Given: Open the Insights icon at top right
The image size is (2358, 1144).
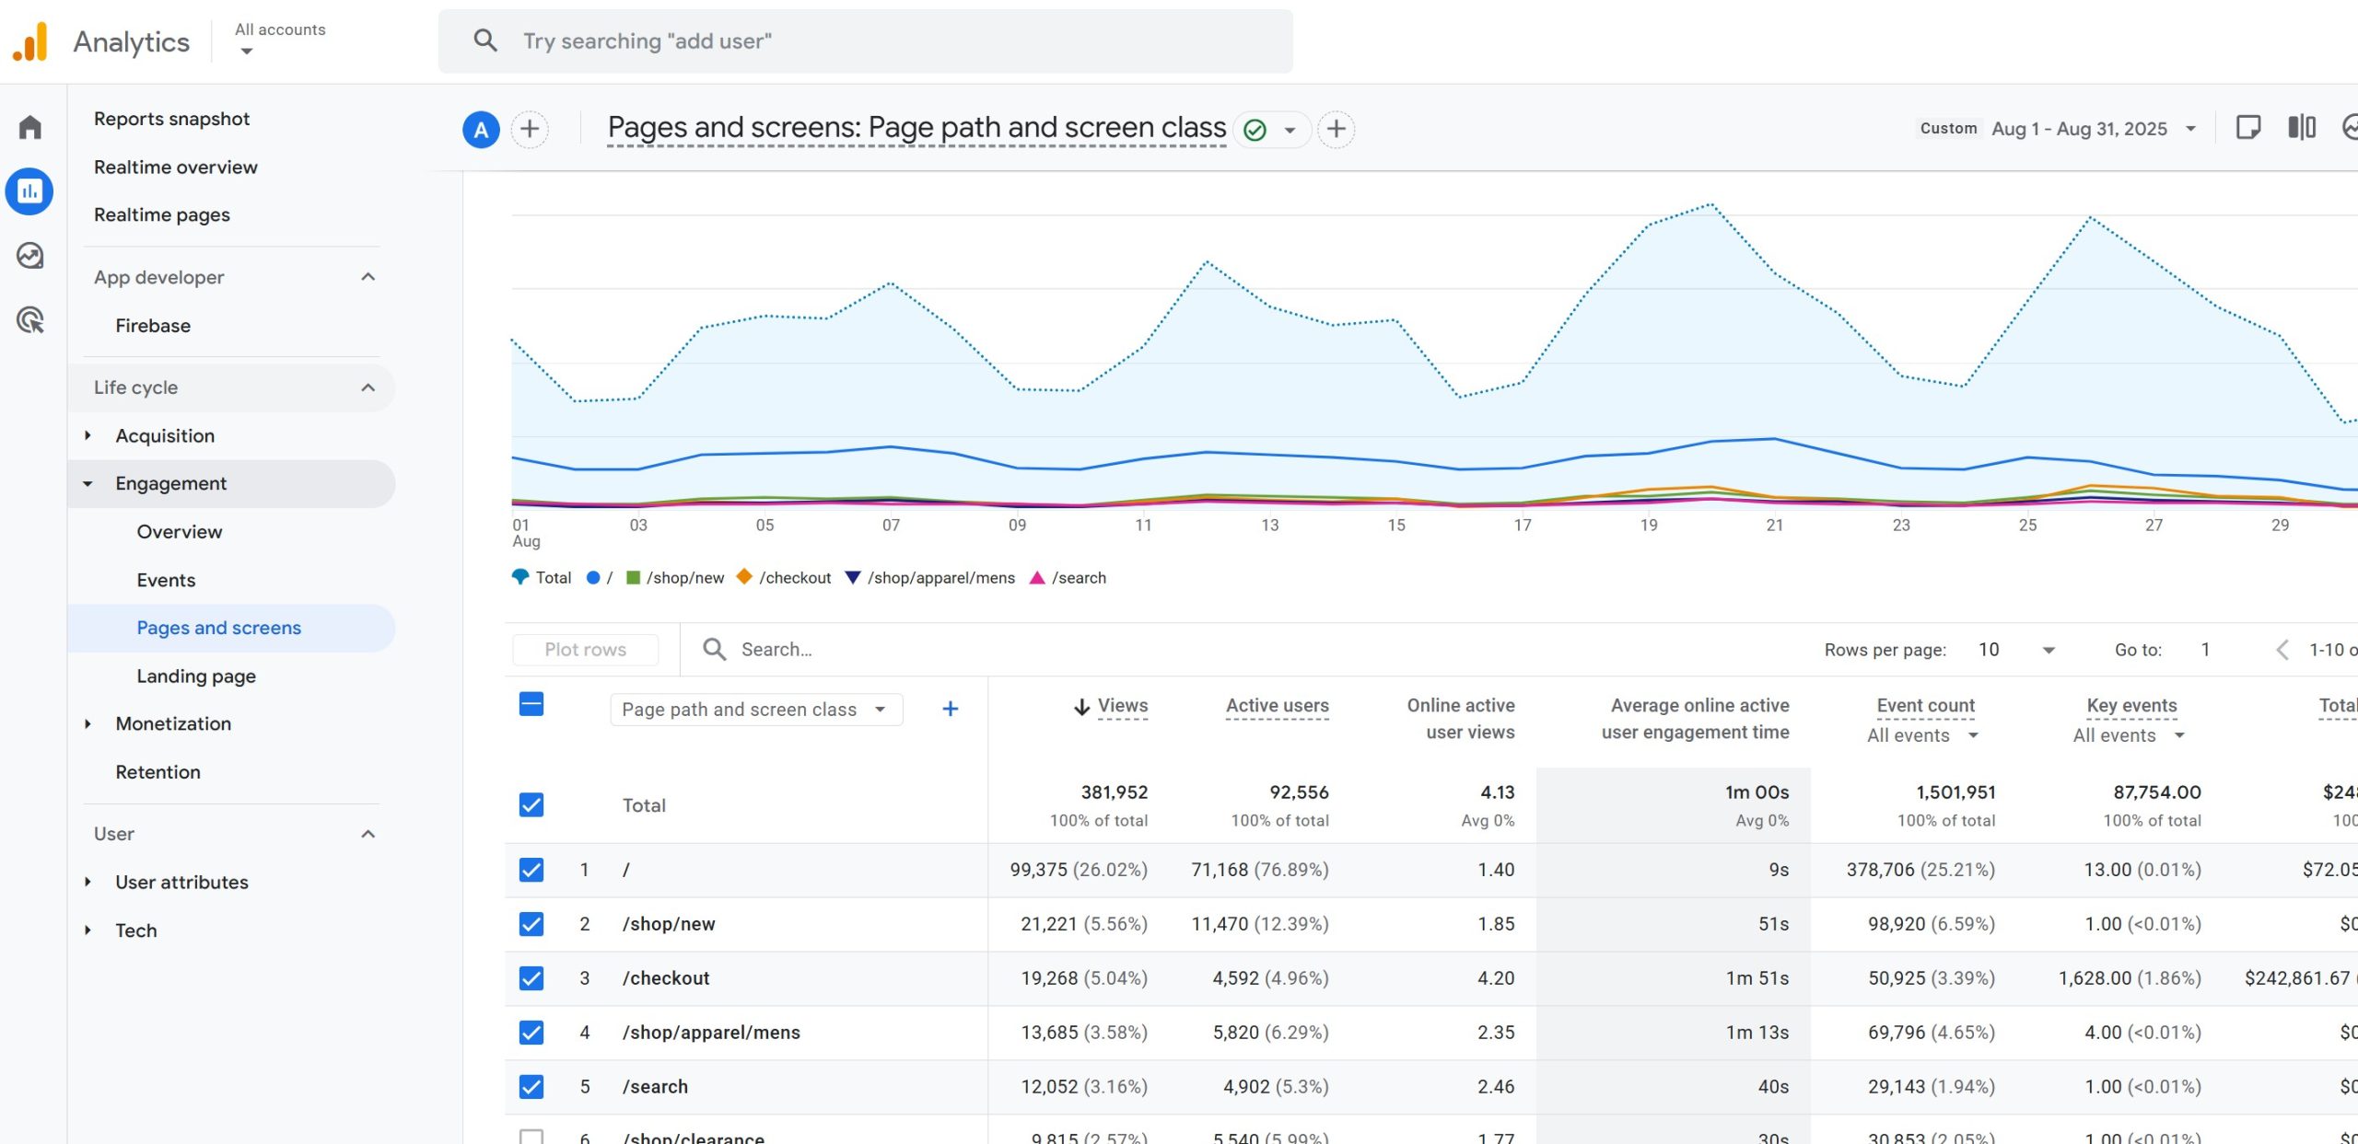Looking at the screenshot, I should (2350, 128).
